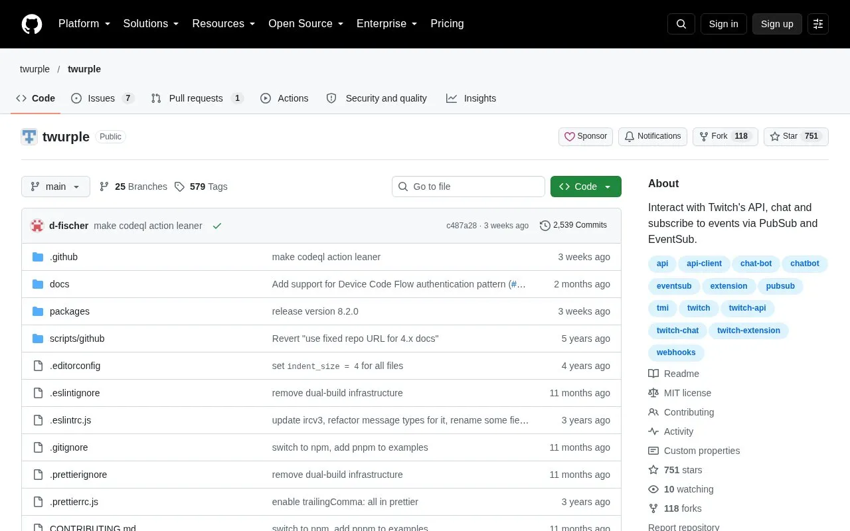
Task: Click the d-fischer avatar image
Action: click(37, 226)
